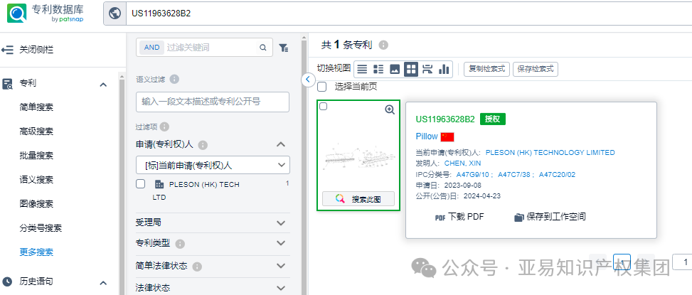Click the Patsnap patent database logo
Image resolution: width=692 pixels, height=295 pixels.
[x=45, y=14]
